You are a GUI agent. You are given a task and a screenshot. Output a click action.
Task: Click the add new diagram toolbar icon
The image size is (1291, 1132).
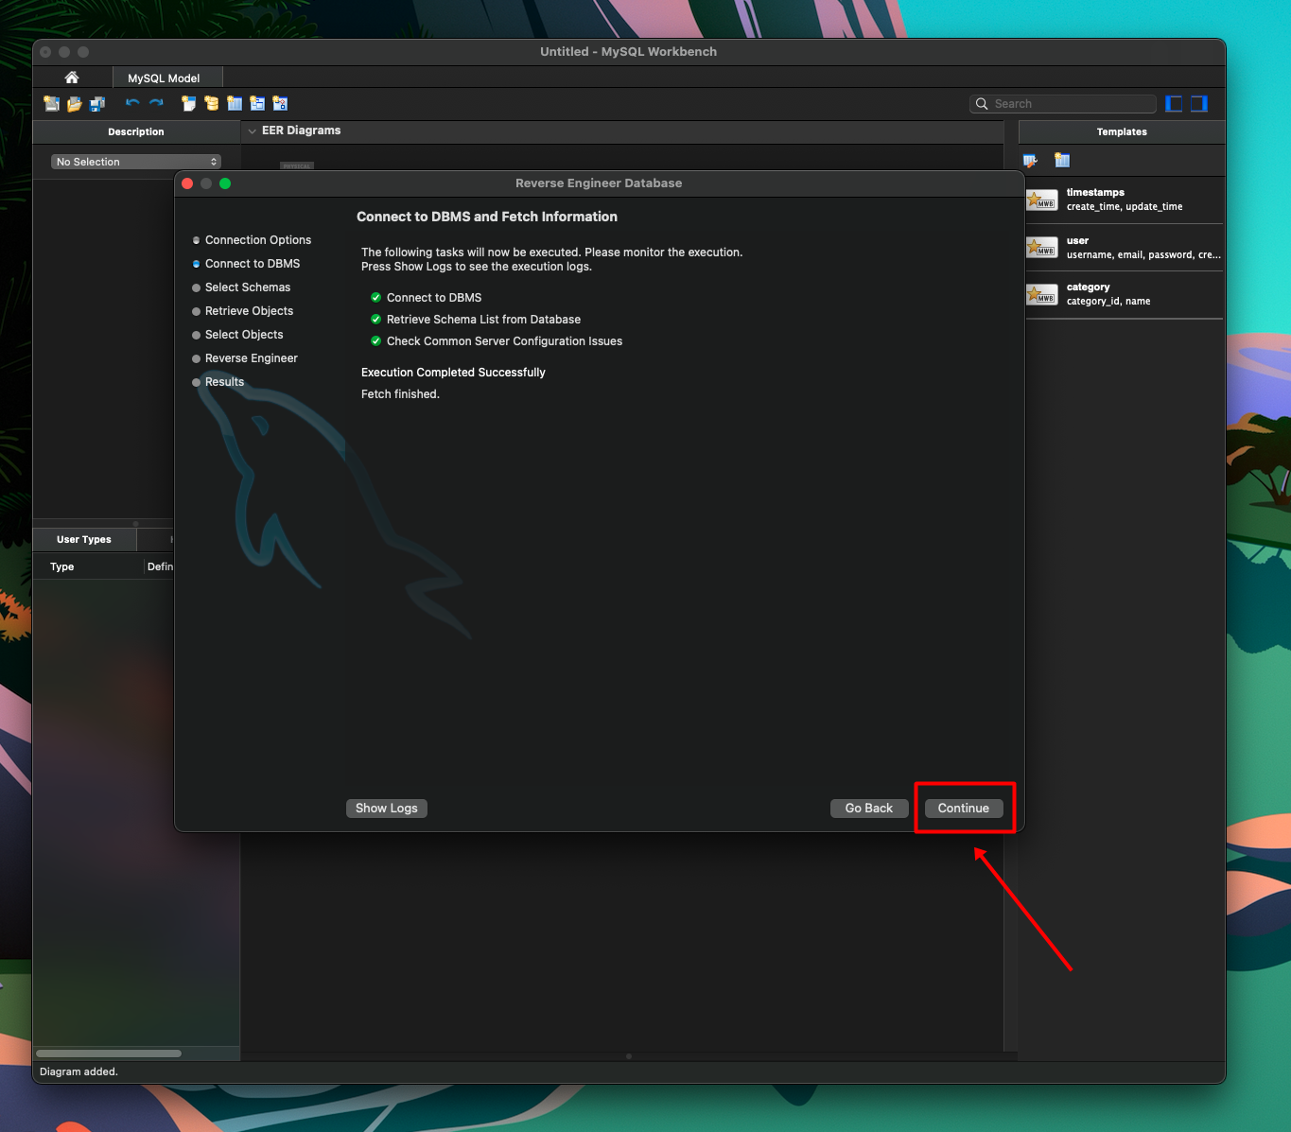coord(189,103)
